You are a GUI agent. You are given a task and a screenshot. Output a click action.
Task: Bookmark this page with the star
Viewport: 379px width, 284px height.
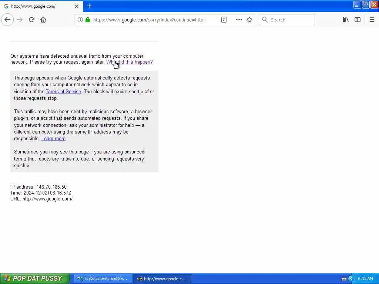point(249,20)
